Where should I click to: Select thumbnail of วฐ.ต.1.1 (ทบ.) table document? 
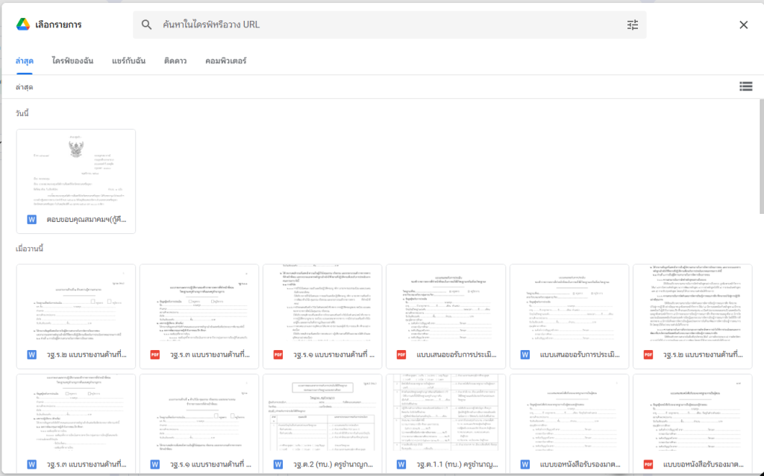coord(446,413)
